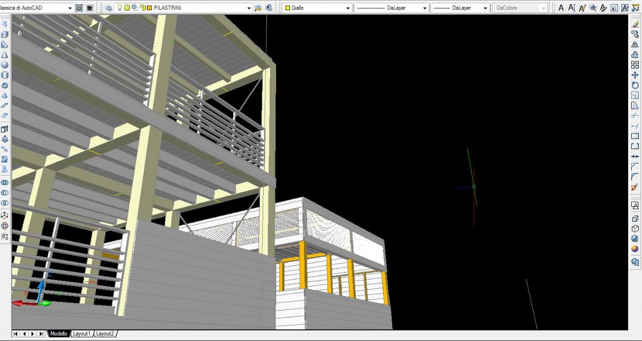Open the workspace dropdown 'classica di AutoCAD'
The height and width of the screenshot is (341, 642).
pos(36,8)
